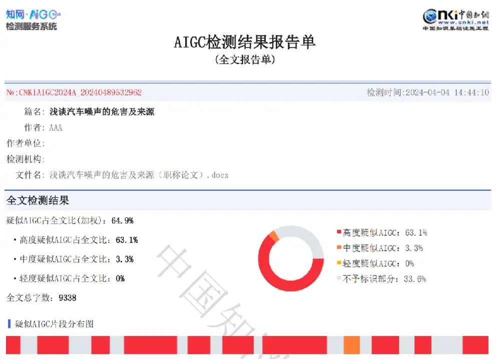Click the orange donut chart segment
This screenshot has height=359, width=496.
274,235
